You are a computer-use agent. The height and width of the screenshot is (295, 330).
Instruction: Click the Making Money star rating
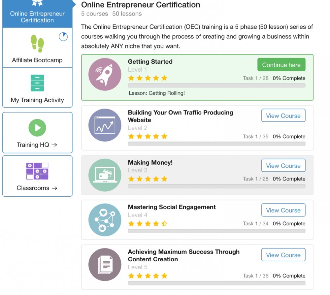[x=148, y=179]
